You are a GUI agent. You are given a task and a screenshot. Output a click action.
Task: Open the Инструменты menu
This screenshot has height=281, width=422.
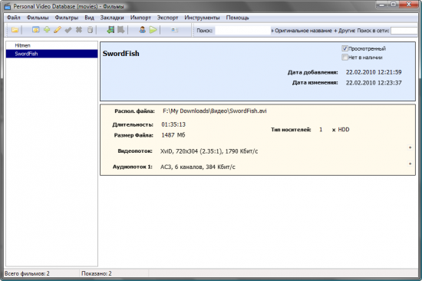pyautogui.click(x=202, y=18)
